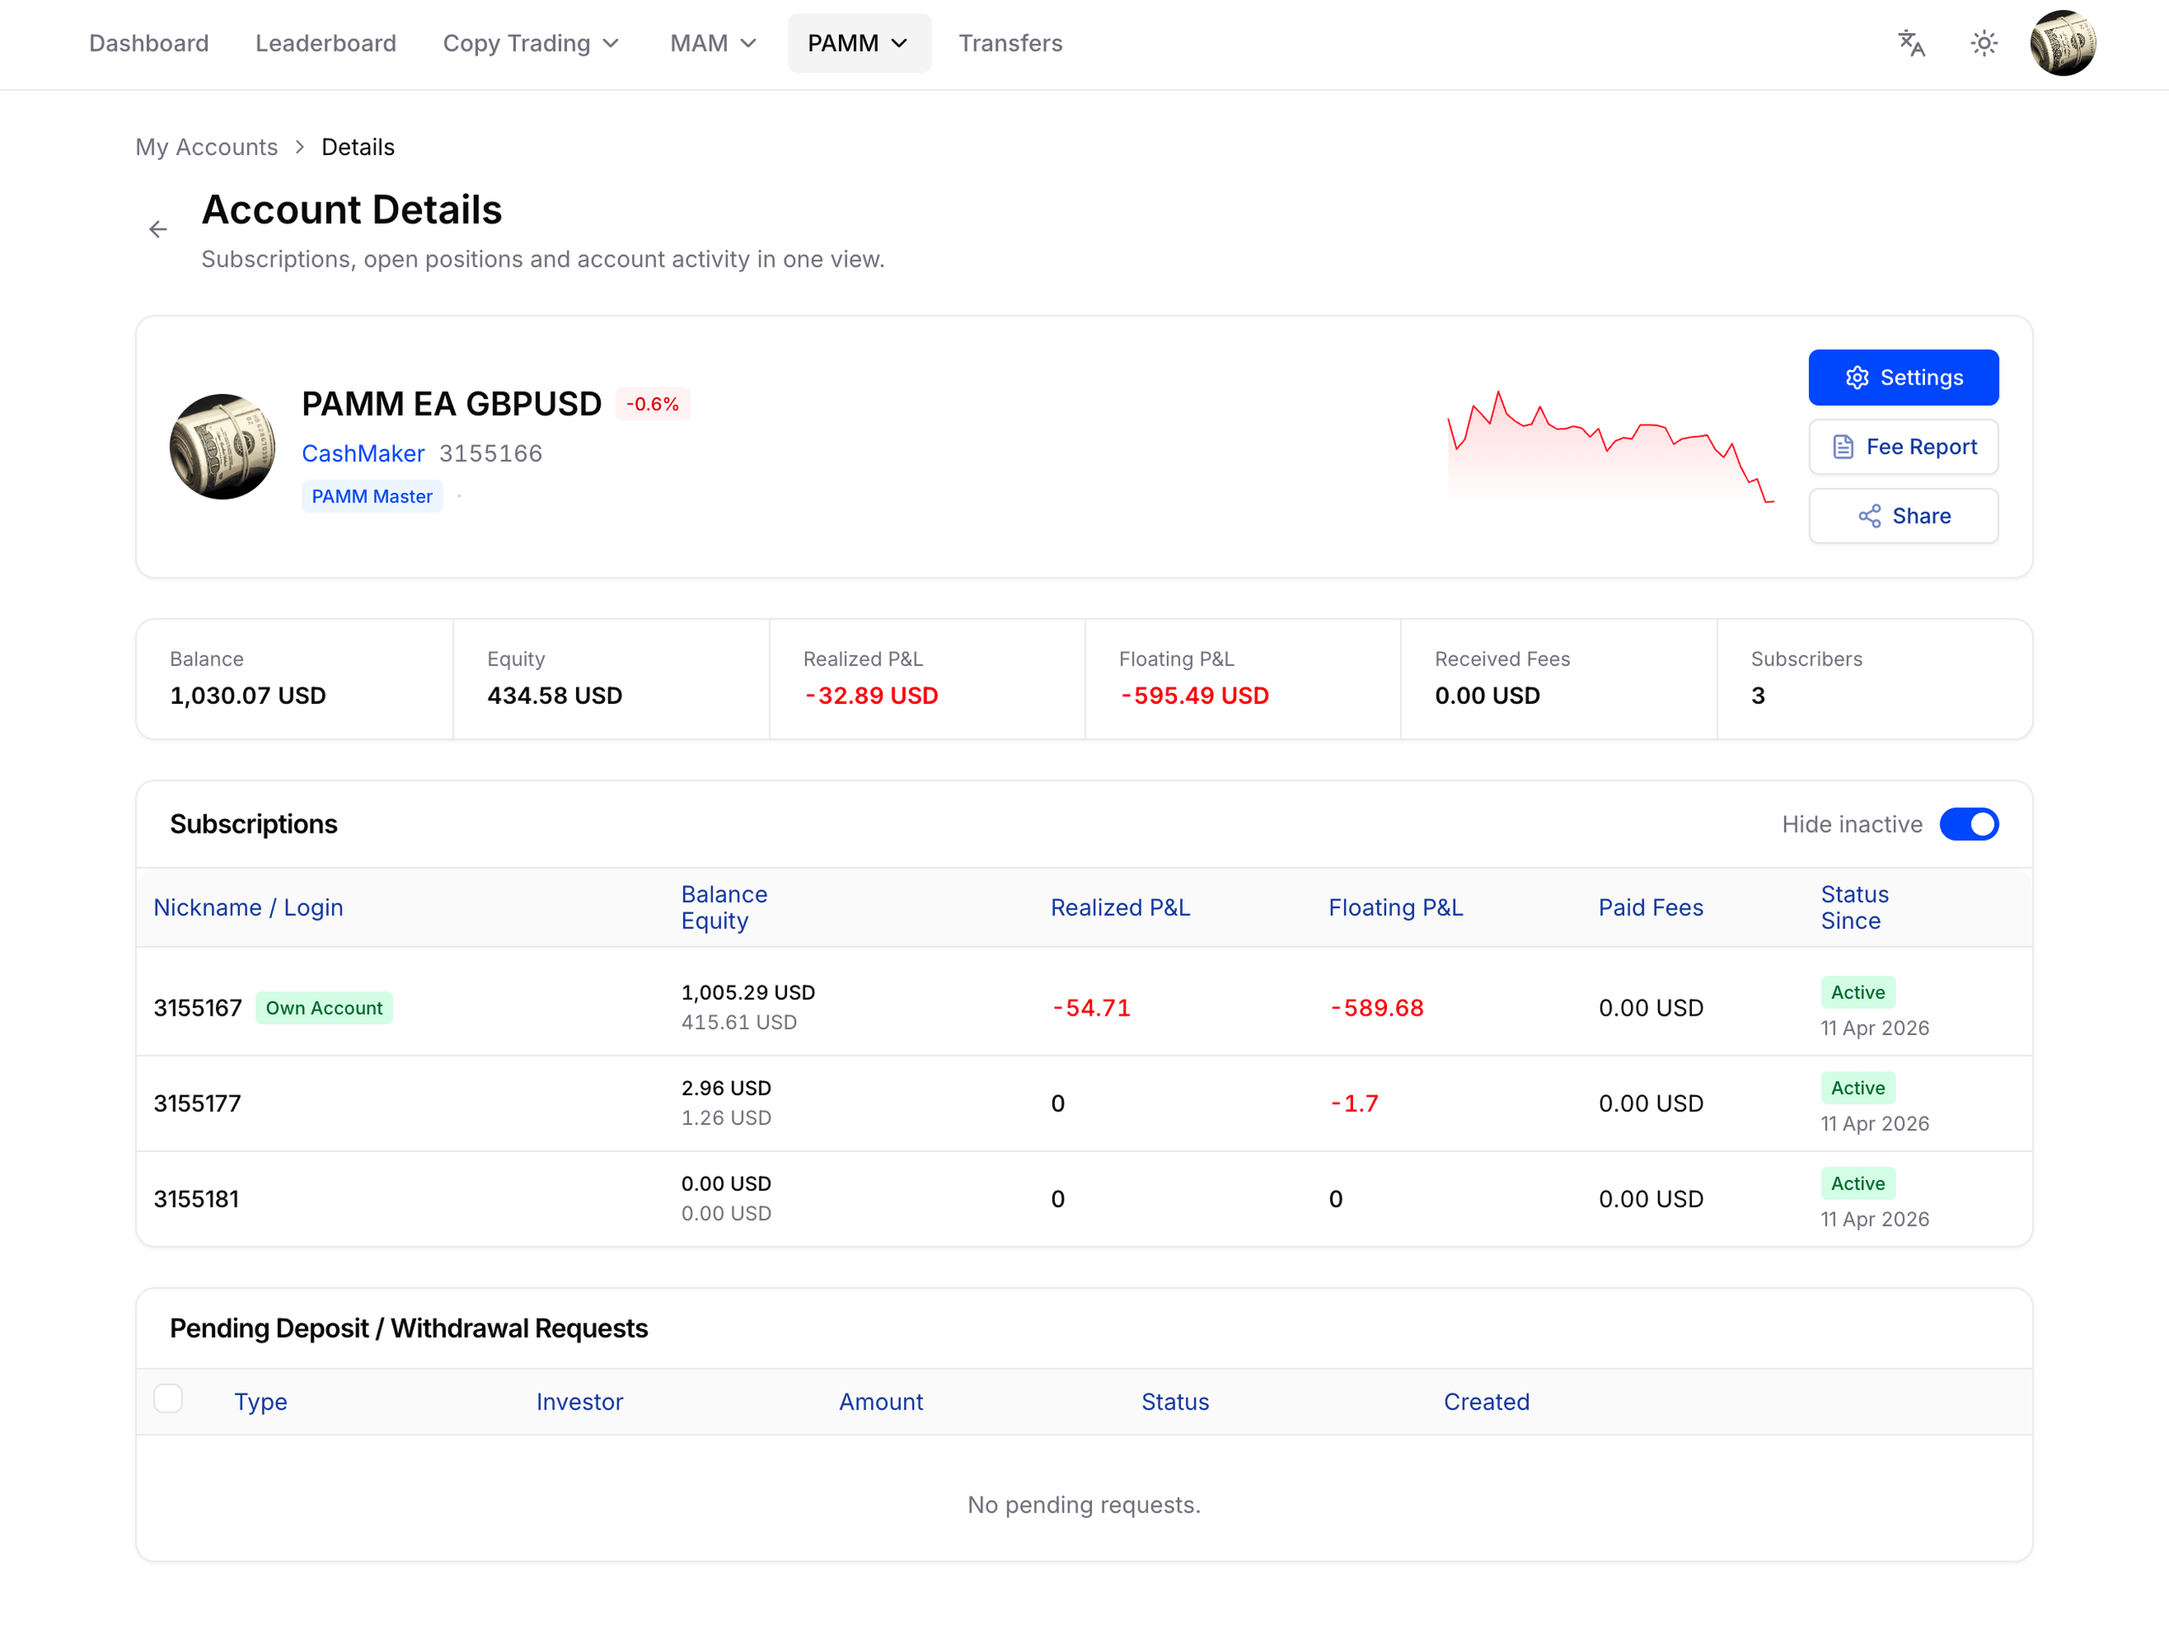Image resolution: width=2169 pixels, height=1640 pixels.
Task: Toggle the Hide inactive switch
Action: point(1968,824)
